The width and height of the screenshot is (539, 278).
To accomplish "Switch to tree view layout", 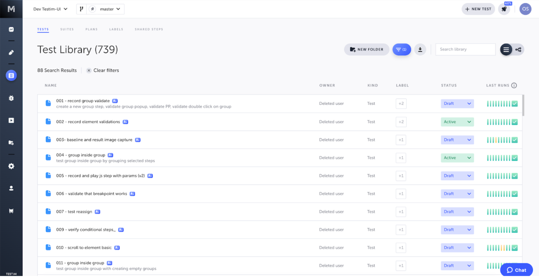I will click(x=518, y=49).
